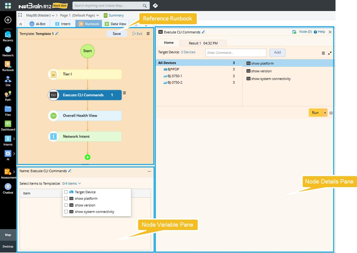Click the Enter Command input field
The image size is (357, 253).
click(x=235, y=53)
